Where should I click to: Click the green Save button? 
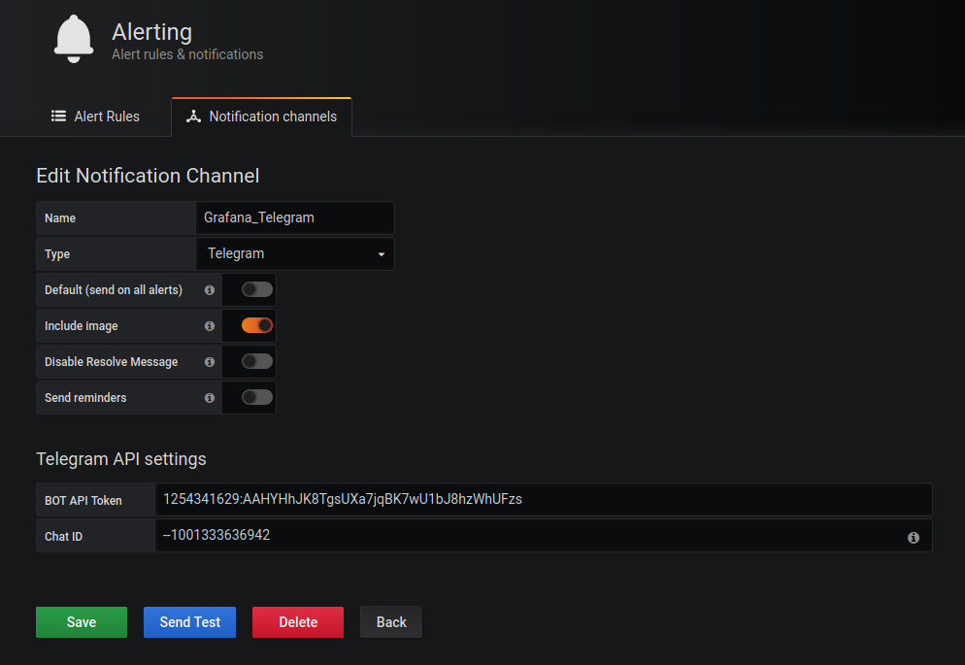pyautogui.click(x=82, y=622)
